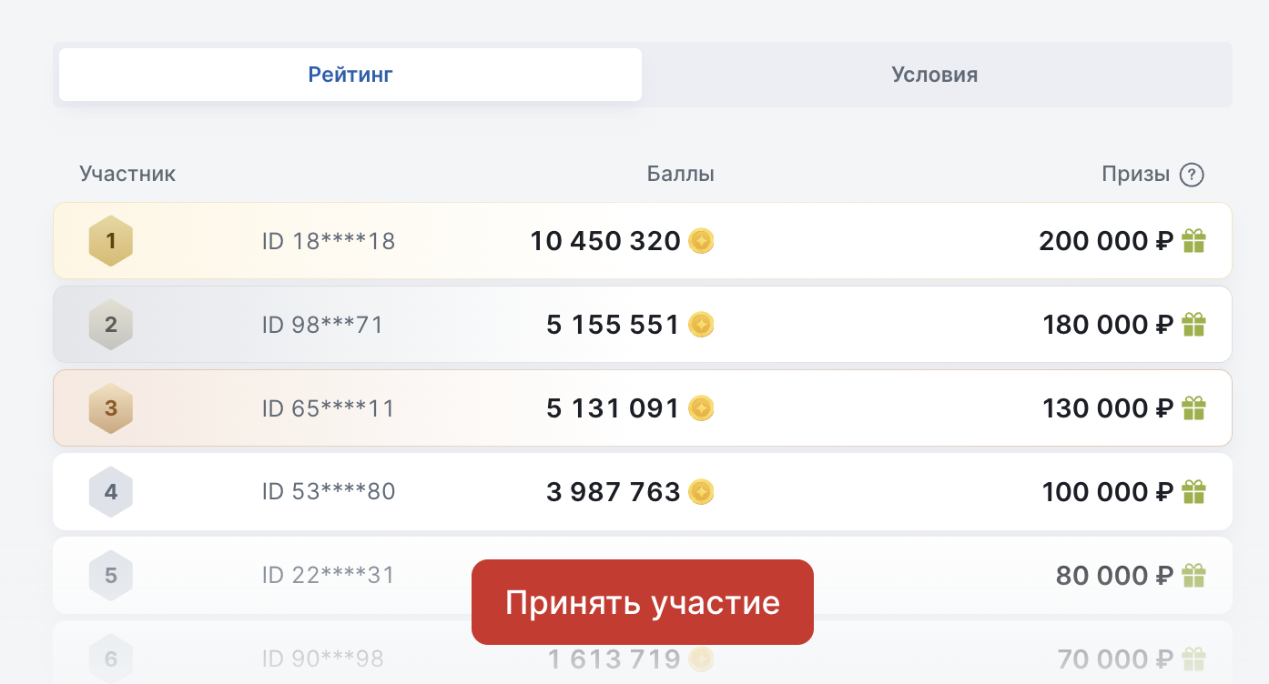Click bronze rank 3 hexagon badge
Image resolution: width=1269 pixels, height=684 pixels.
[x=111, y=408]
